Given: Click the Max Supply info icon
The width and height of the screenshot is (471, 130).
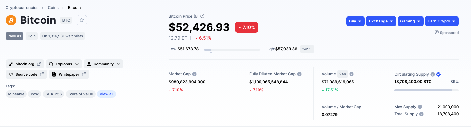Looking at the screenshot, I should click(420, 107).
